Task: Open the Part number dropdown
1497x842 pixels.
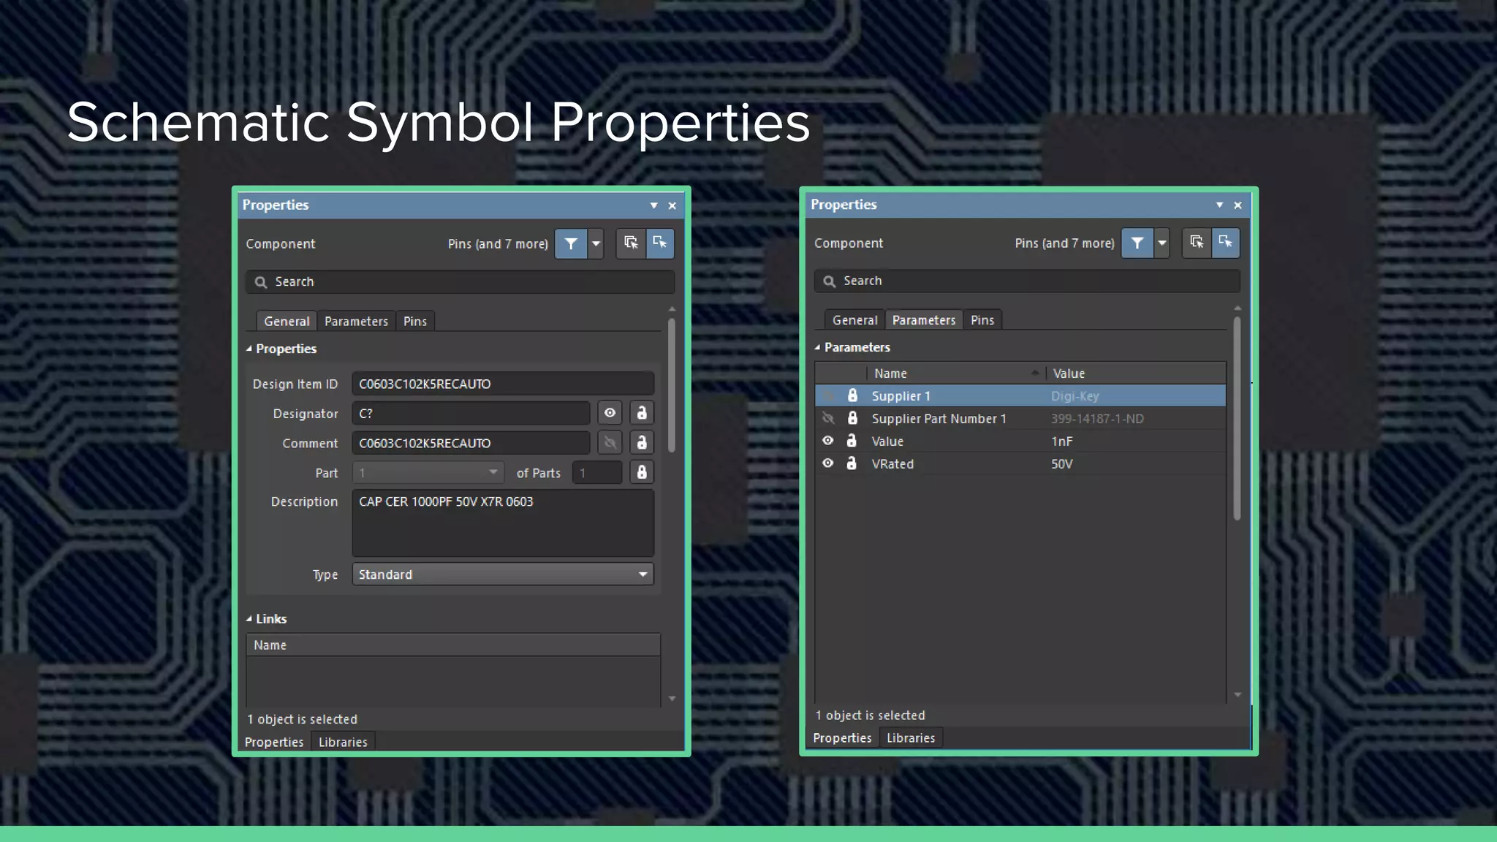Action: (x=428, y=473)
